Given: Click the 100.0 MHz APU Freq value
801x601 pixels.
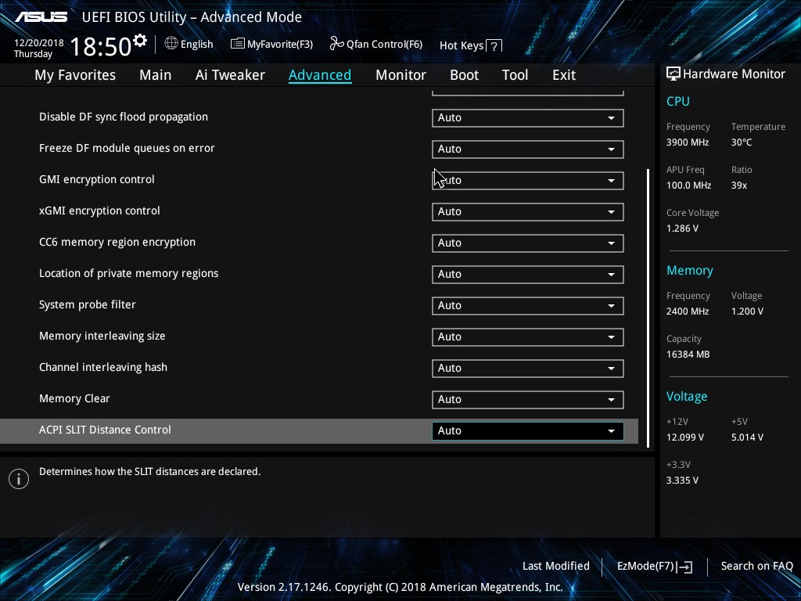Looking at the screenshot, I should tap(688, 185).
